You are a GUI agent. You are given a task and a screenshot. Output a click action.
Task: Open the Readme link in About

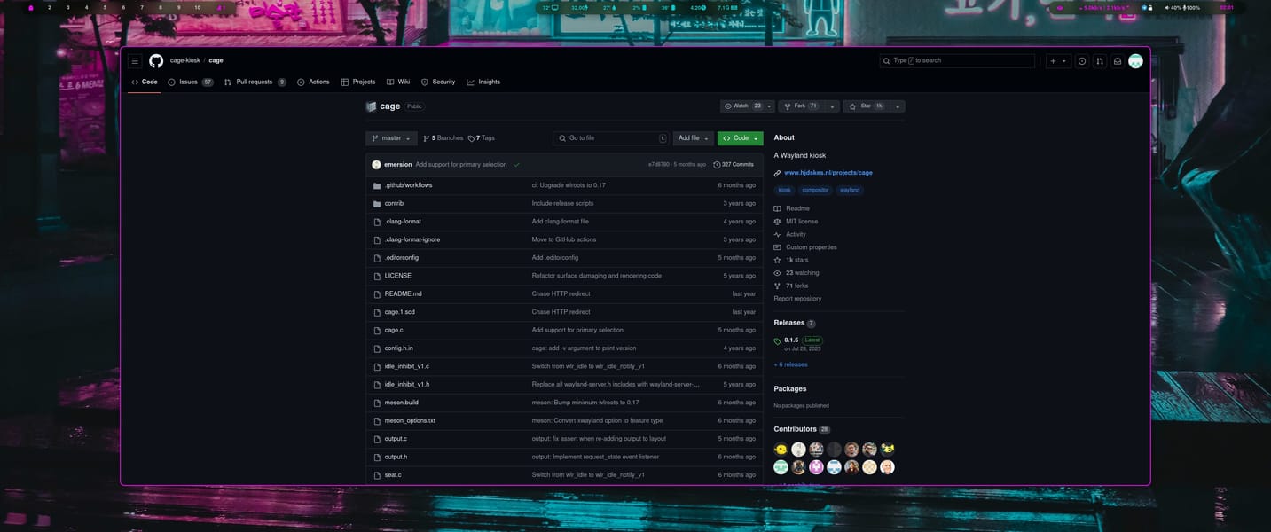click(797, 208)
